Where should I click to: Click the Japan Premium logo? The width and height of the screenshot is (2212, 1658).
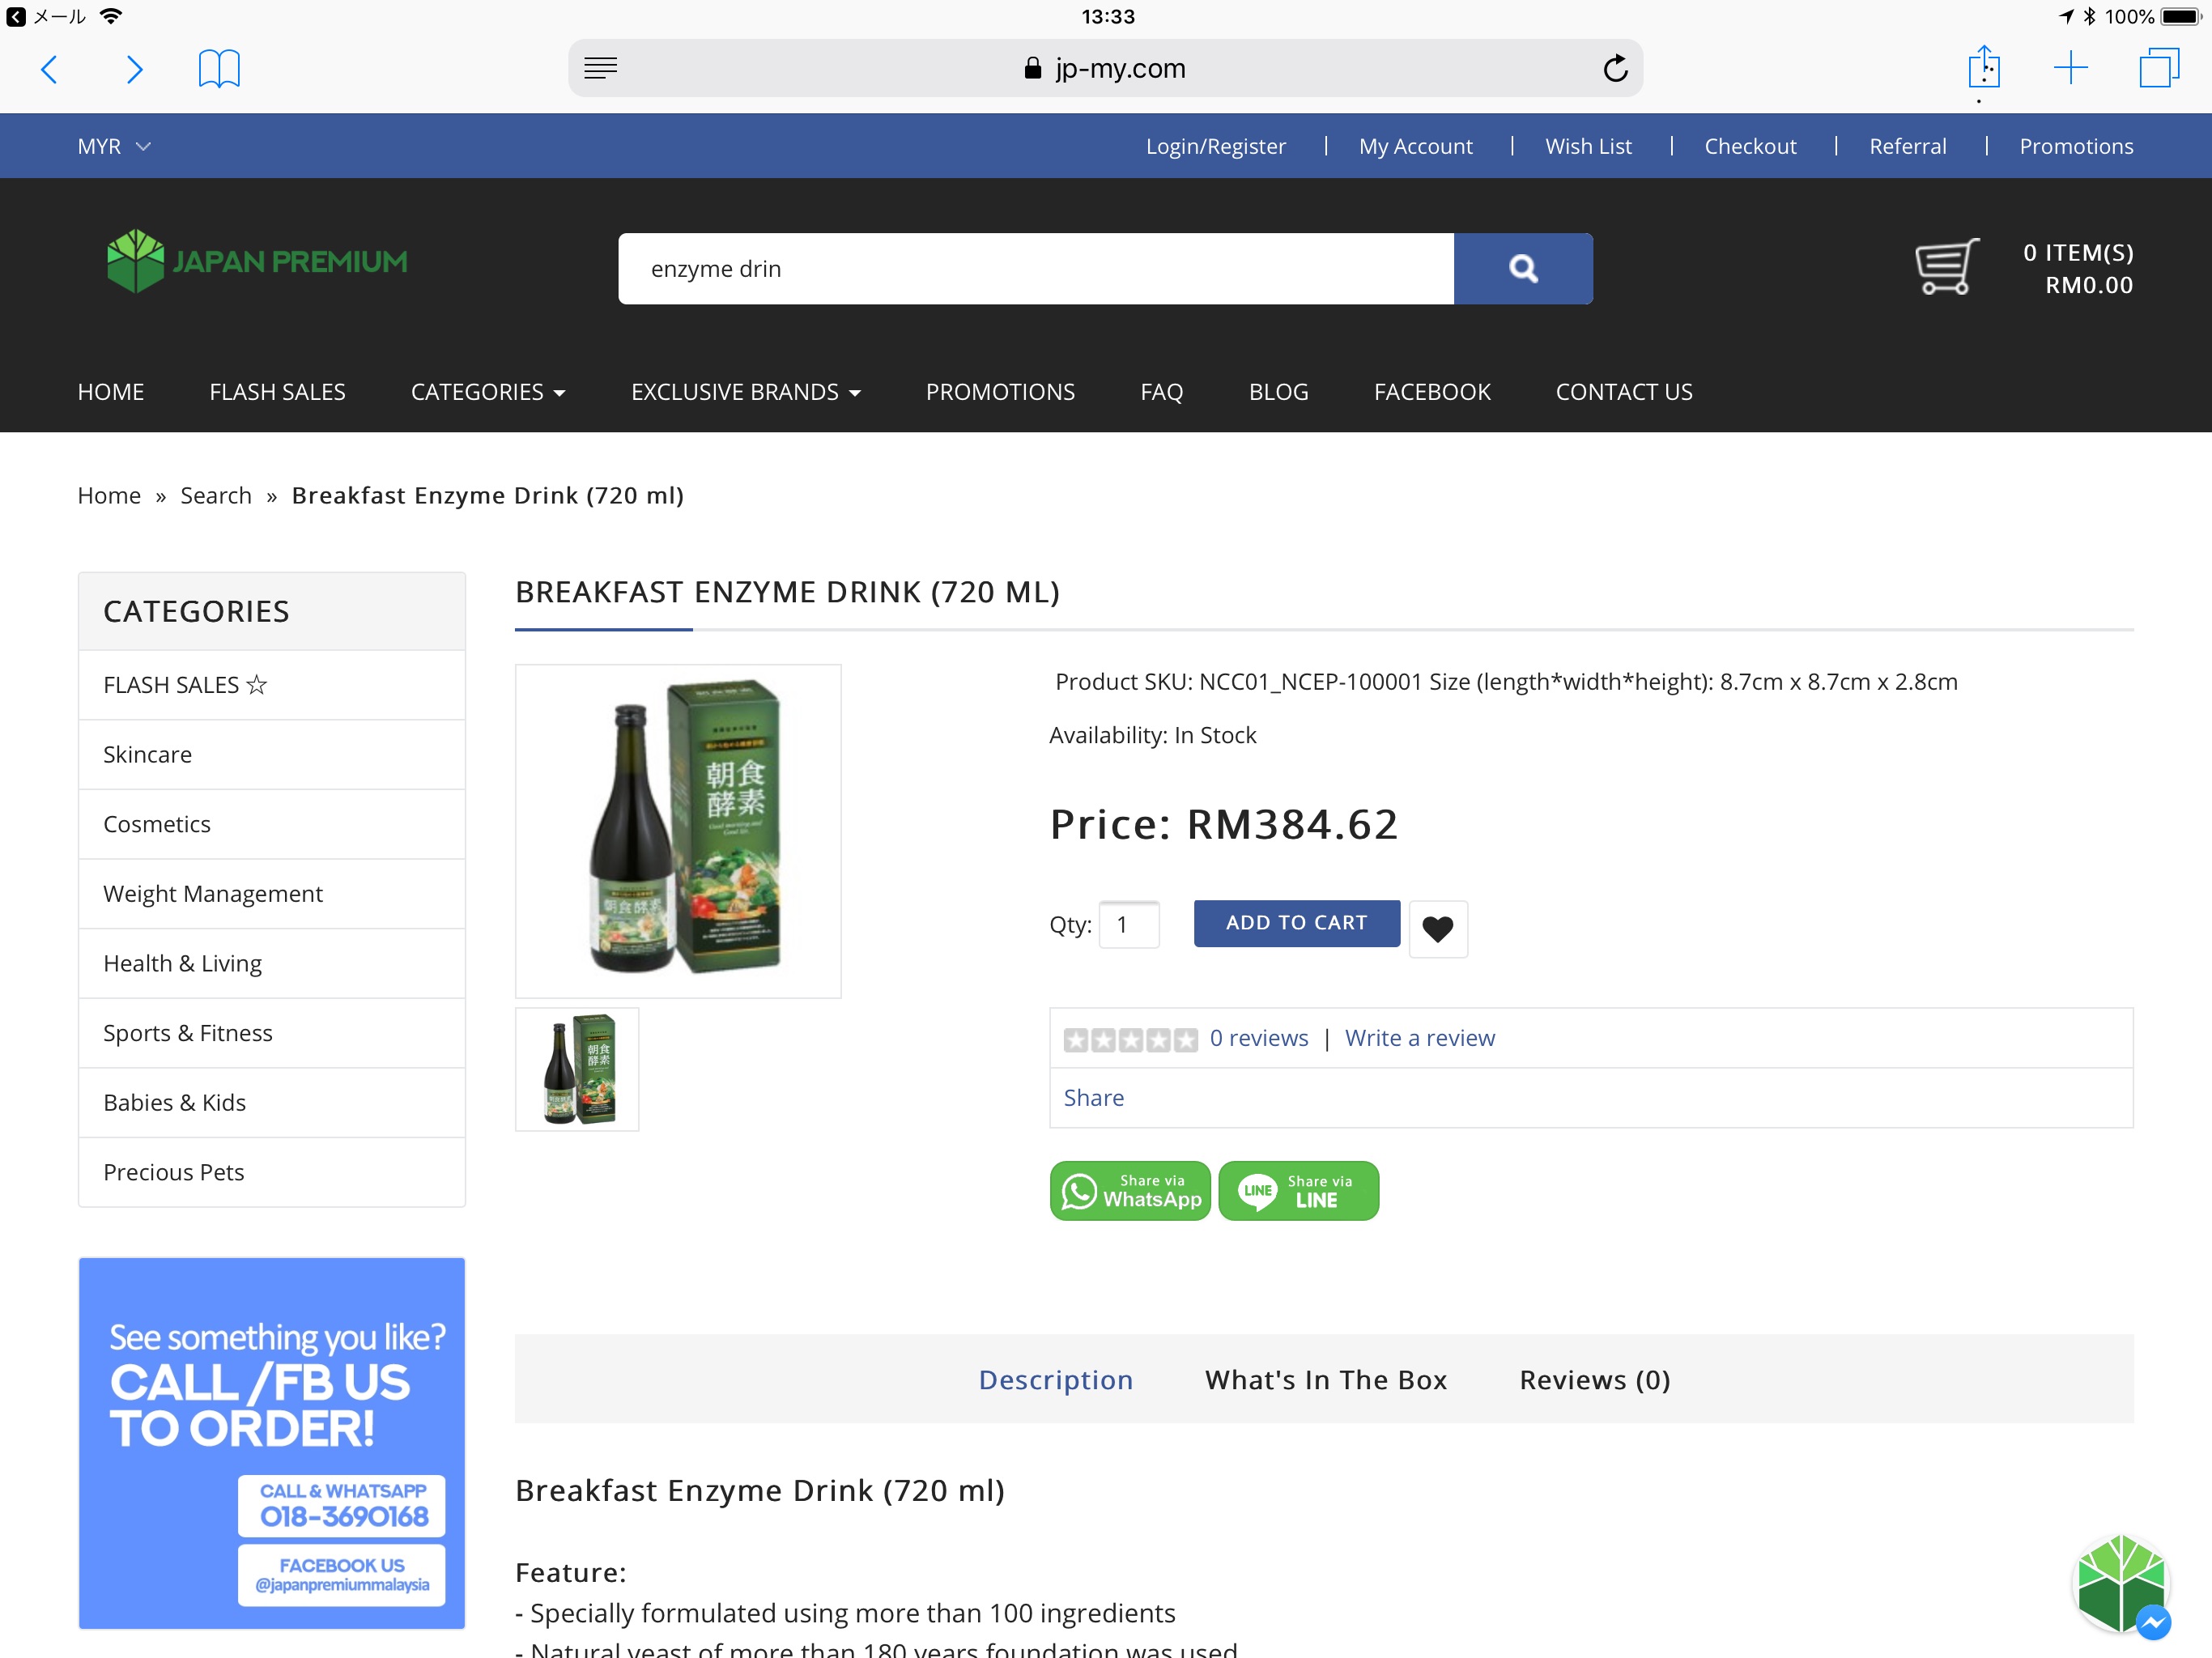coord(257,261)
